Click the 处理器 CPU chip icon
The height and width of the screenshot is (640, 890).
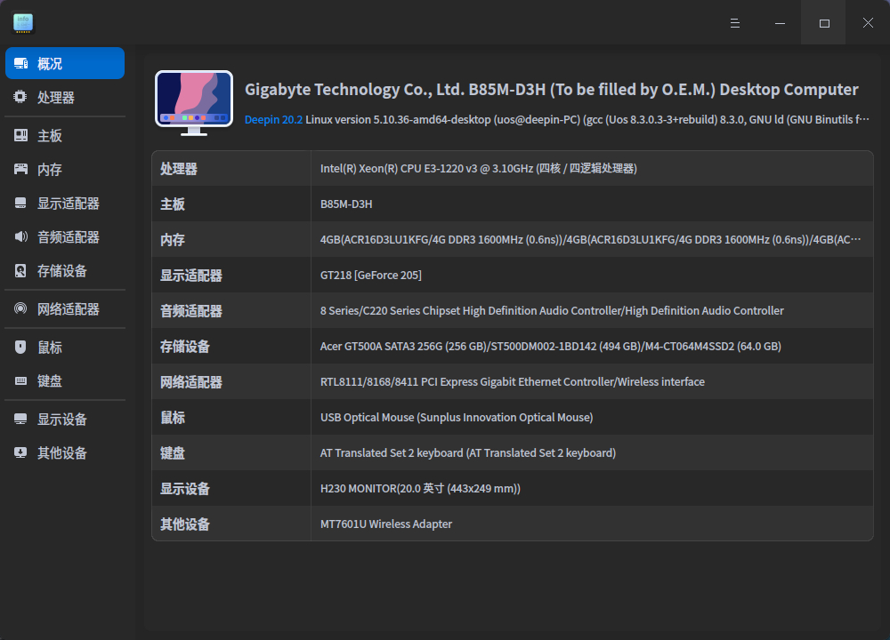tap(20, 97)
